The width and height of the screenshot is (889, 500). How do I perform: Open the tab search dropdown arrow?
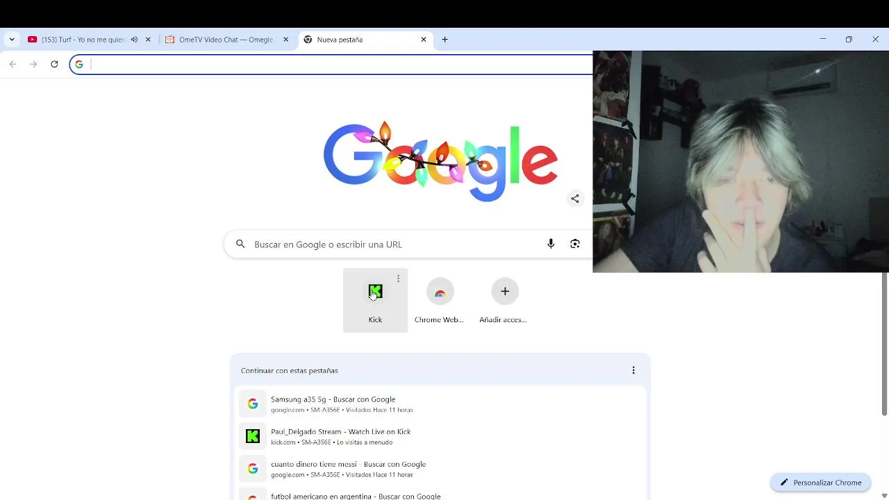(12, 40)
